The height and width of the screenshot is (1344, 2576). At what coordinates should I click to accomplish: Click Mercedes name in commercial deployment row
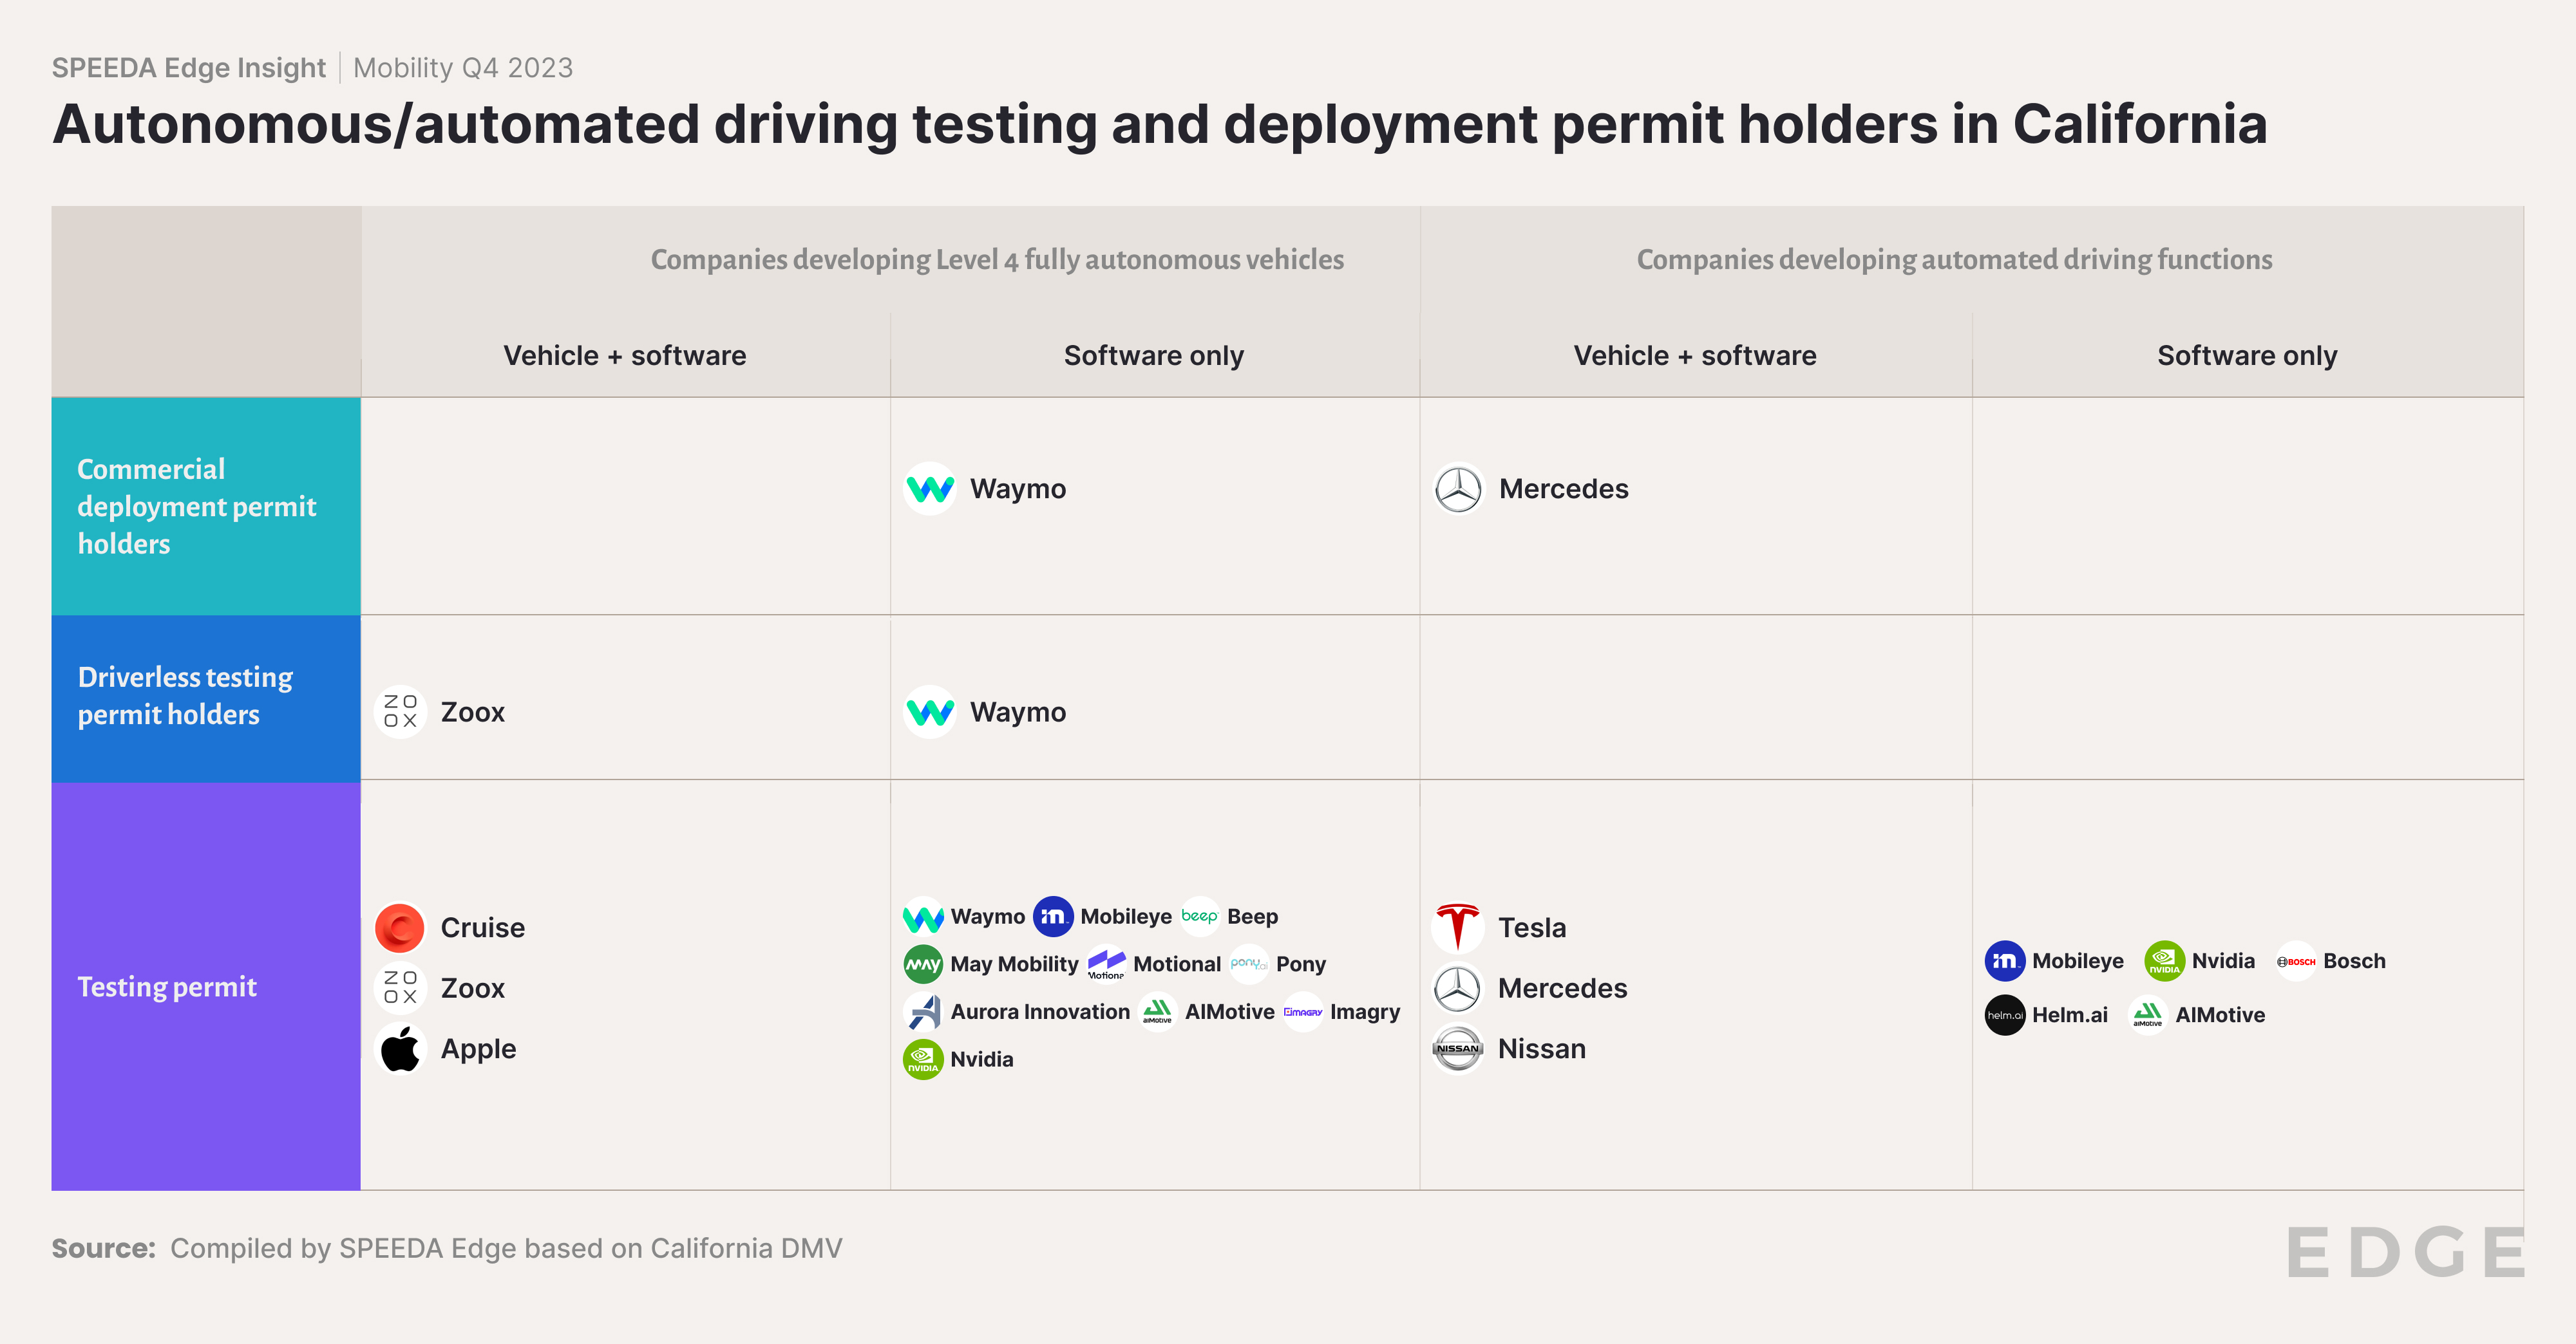(1563, 489)
